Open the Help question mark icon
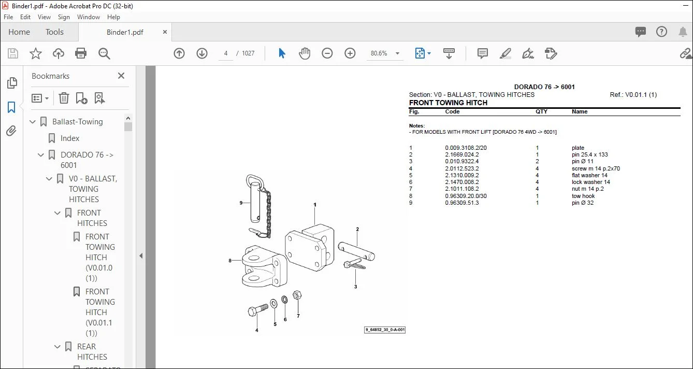The height and width of the screenshot is (369, 693). [661, 32]
